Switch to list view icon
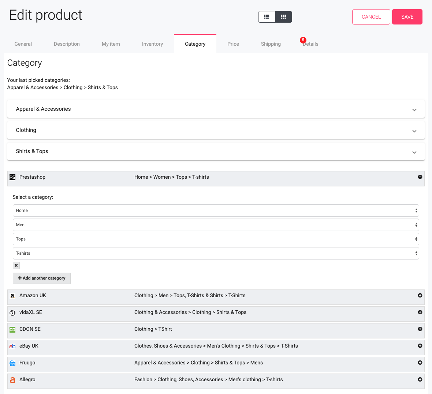This screenshot has height=394, width=432. coord(267,17)
